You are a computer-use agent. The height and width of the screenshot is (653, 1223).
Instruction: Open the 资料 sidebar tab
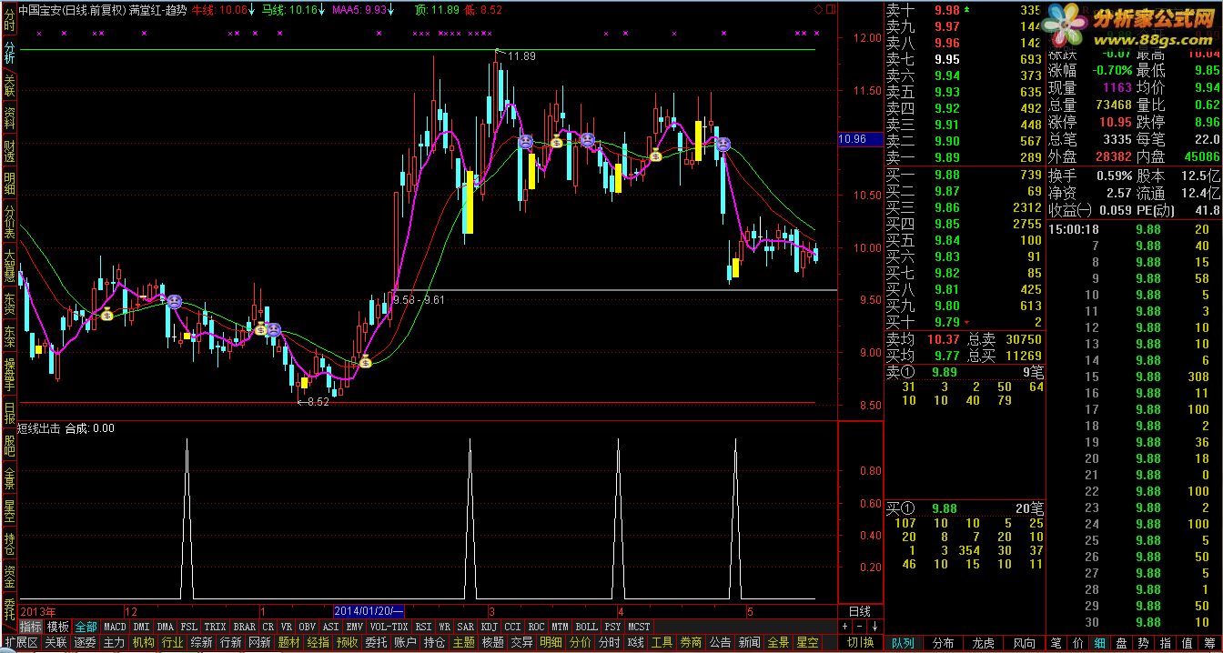[9, 117]
